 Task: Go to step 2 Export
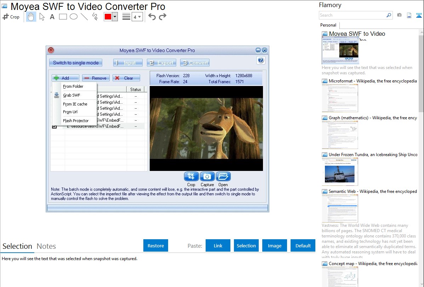[161, 63]
